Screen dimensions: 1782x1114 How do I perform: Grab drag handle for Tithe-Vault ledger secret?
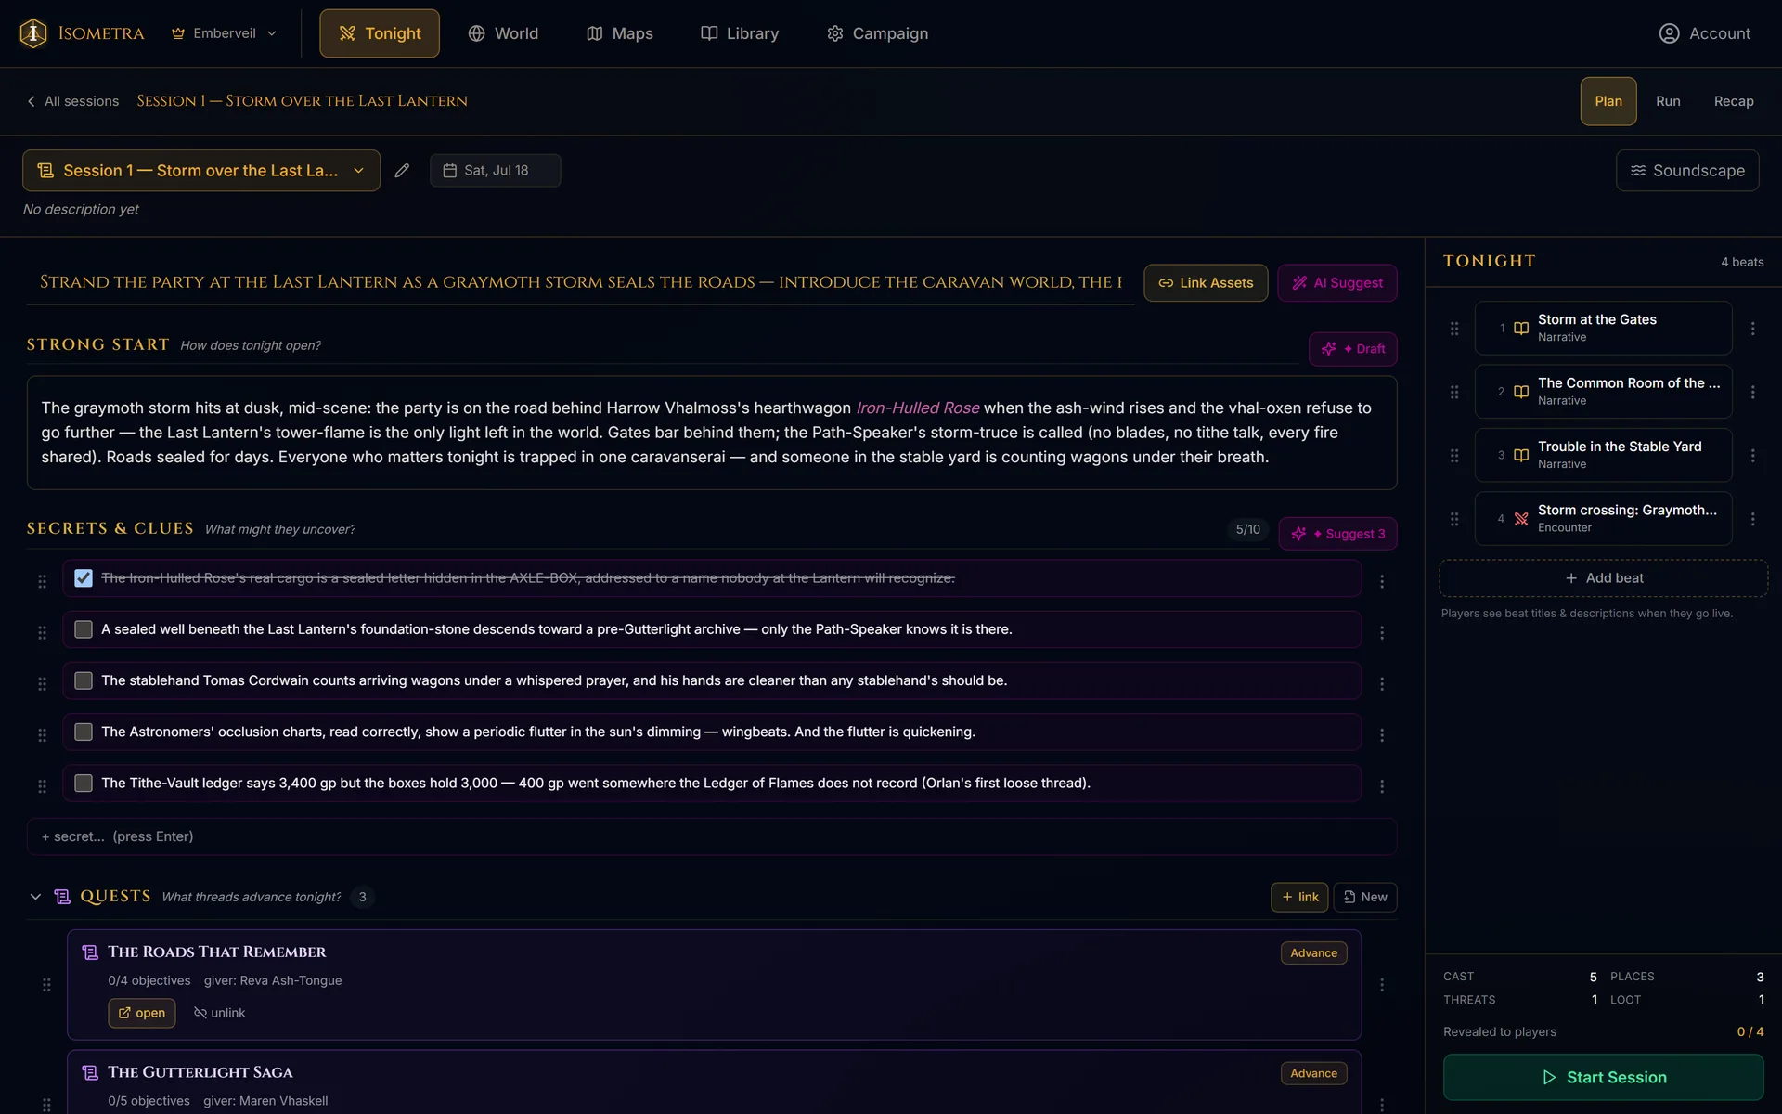click(42, 785)
